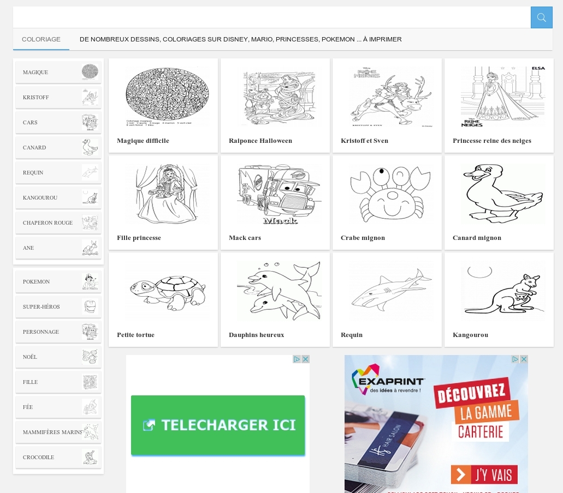Open the Magique difficile coloring thumbnail
Image resolution: width=563 pixels, height=493 pixels.
point(167,96)
